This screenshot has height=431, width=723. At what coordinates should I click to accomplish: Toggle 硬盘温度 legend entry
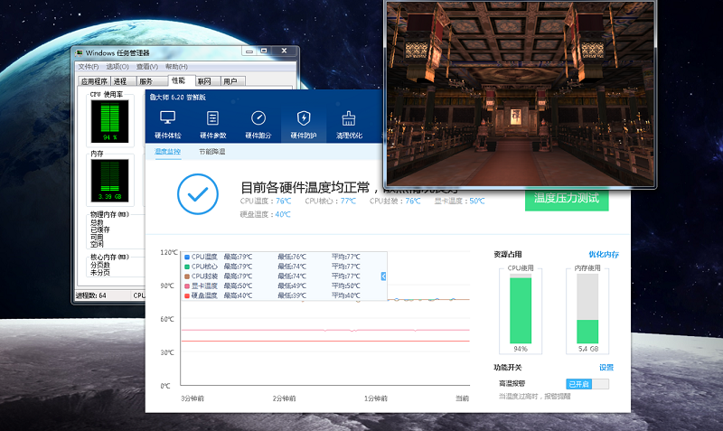(201, 295)
